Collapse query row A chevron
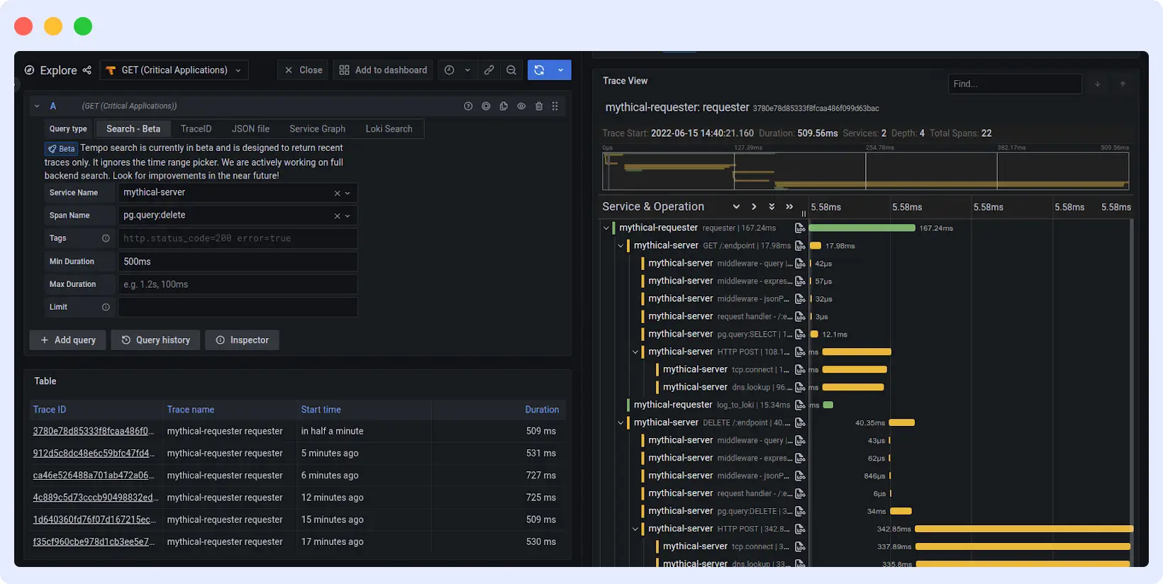The image size is (1163, 584). (36, 106)
